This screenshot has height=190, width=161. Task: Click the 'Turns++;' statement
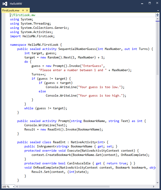[x=38, y=74]
